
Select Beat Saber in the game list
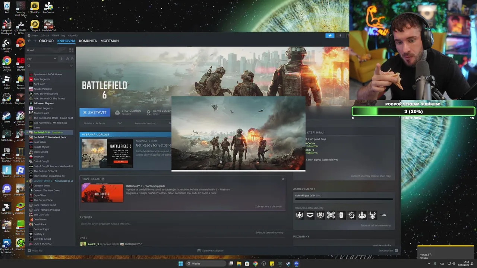(40, 142)
